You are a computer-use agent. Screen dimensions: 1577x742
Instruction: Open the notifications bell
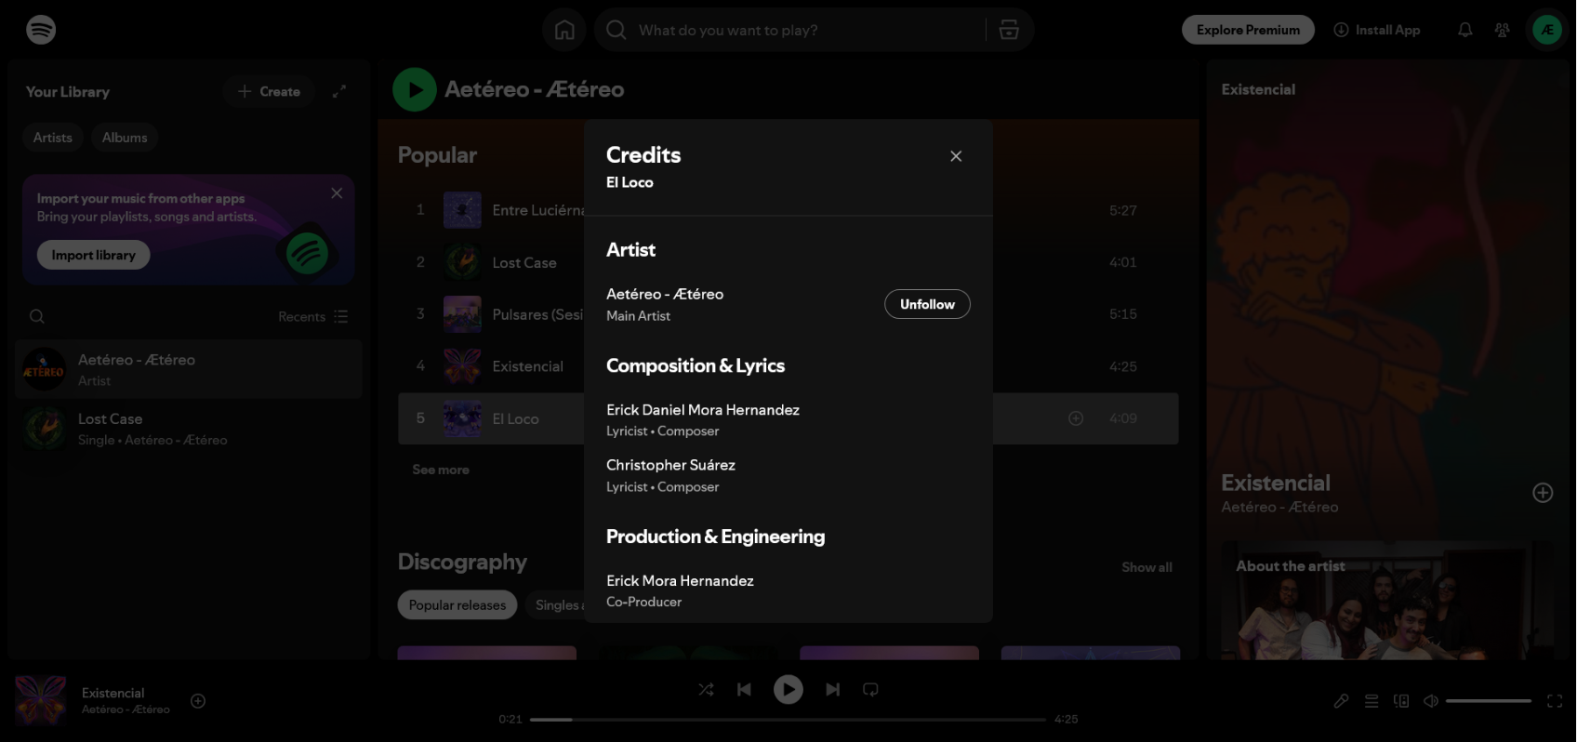point(1464,30)
